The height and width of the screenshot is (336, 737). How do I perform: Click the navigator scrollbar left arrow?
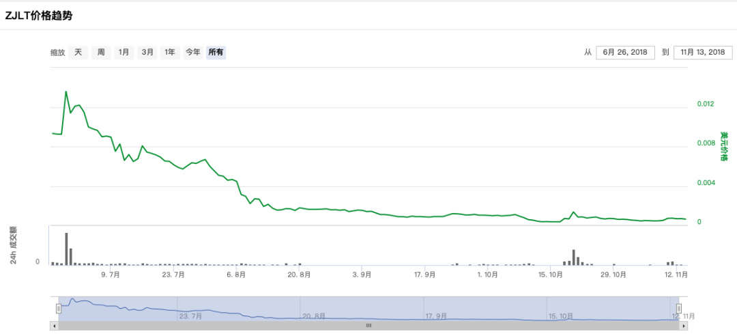click(54, 325)
